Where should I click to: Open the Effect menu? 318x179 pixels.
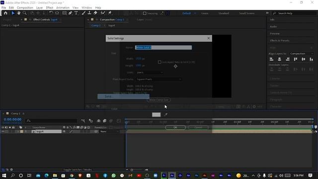coord(50,7)
